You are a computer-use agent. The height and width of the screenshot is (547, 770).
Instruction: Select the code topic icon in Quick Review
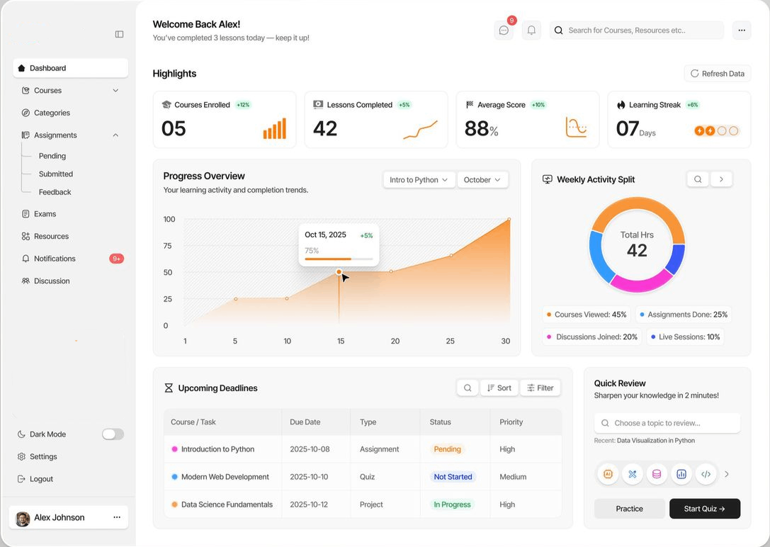pyautogui.click(x=706, y=474)
